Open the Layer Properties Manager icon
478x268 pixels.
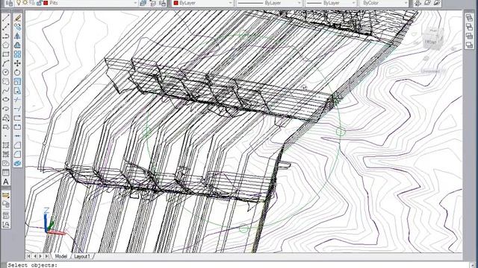point(9,3)
